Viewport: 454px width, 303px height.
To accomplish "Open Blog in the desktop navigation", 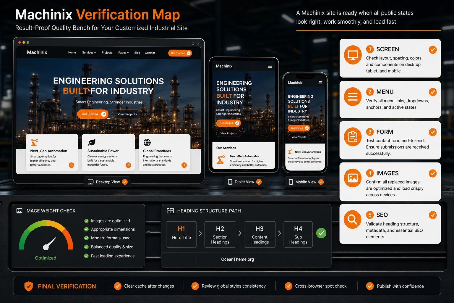I will [137, 53].
